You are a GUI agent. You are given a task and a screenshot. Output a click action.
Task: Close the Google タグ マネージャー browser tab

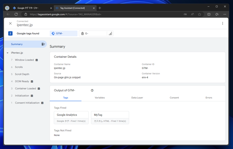click(x=51, y=8)
